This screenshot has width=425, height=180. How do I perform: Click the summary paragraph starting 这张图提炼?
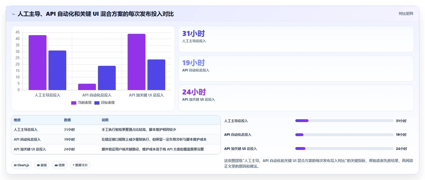coord(319,163)
